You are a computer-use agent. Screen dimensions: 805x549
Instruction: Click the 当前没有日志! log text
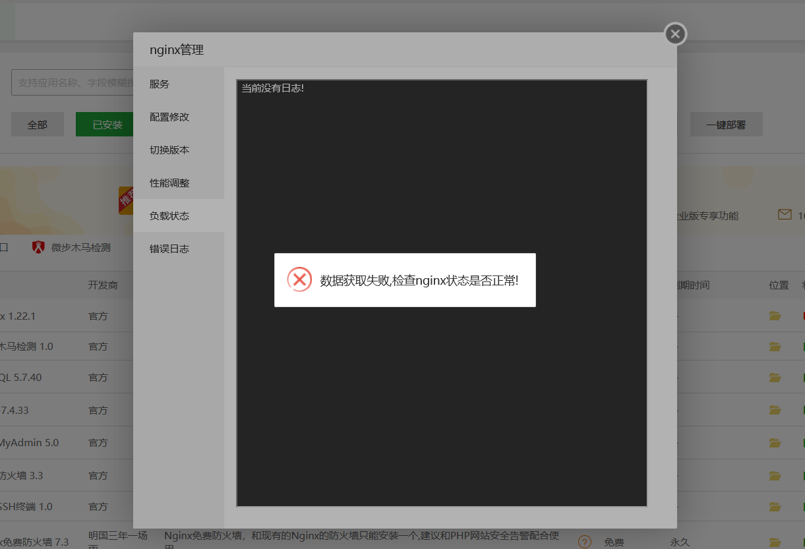click(x=273, y=88)
